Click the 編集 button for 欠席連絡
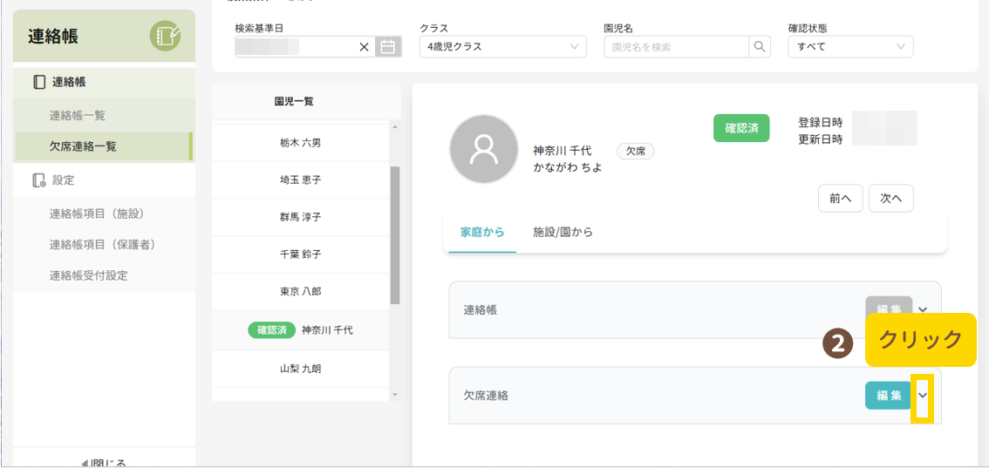The height and width of the screenshot is (468, 989). pos(888,396)
